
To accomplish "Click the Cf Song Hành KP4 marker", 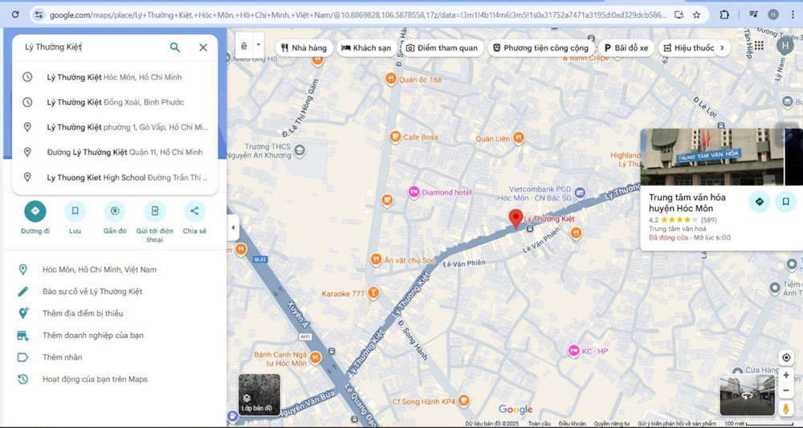I will pos(464,401).
